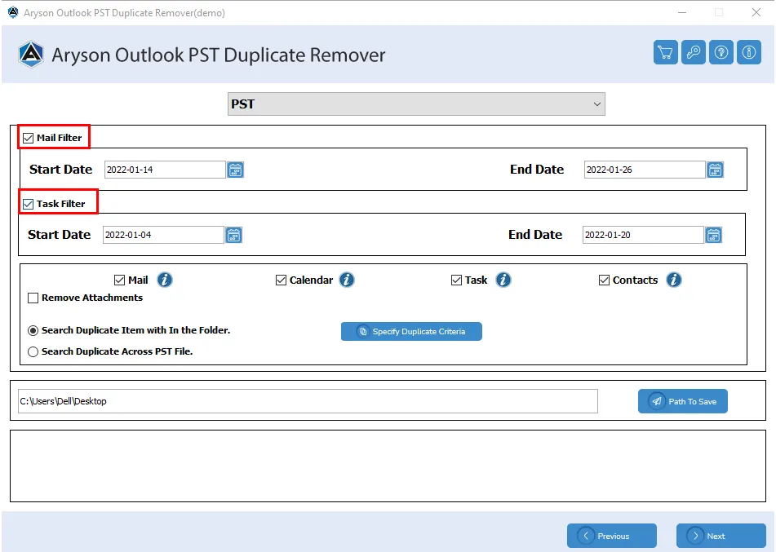
Task: Proceed with the Next button
Action: (x=721, y=536)
